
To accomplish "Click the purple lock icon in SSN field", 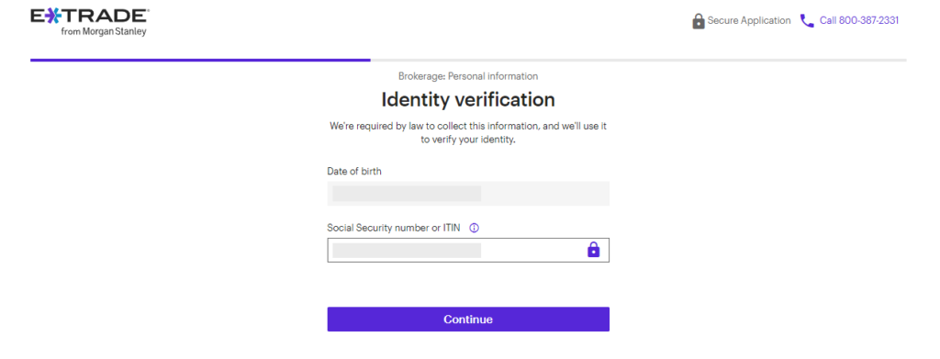I will tap(593, 250).
